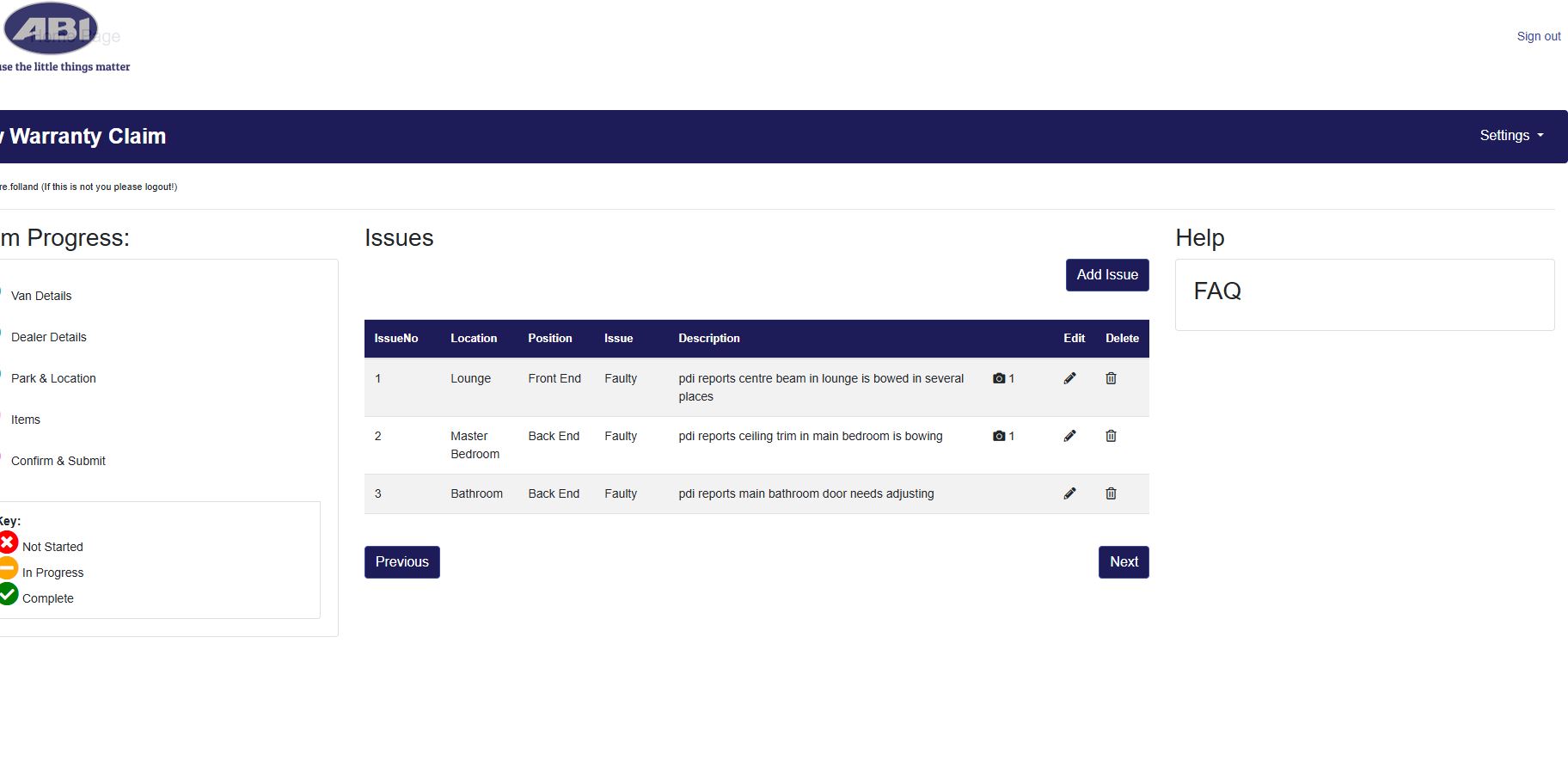The width and height of the screenshot is (1568, 772).
Task: Click the edit pencil for issue 1
Action: click(1069, 378)
